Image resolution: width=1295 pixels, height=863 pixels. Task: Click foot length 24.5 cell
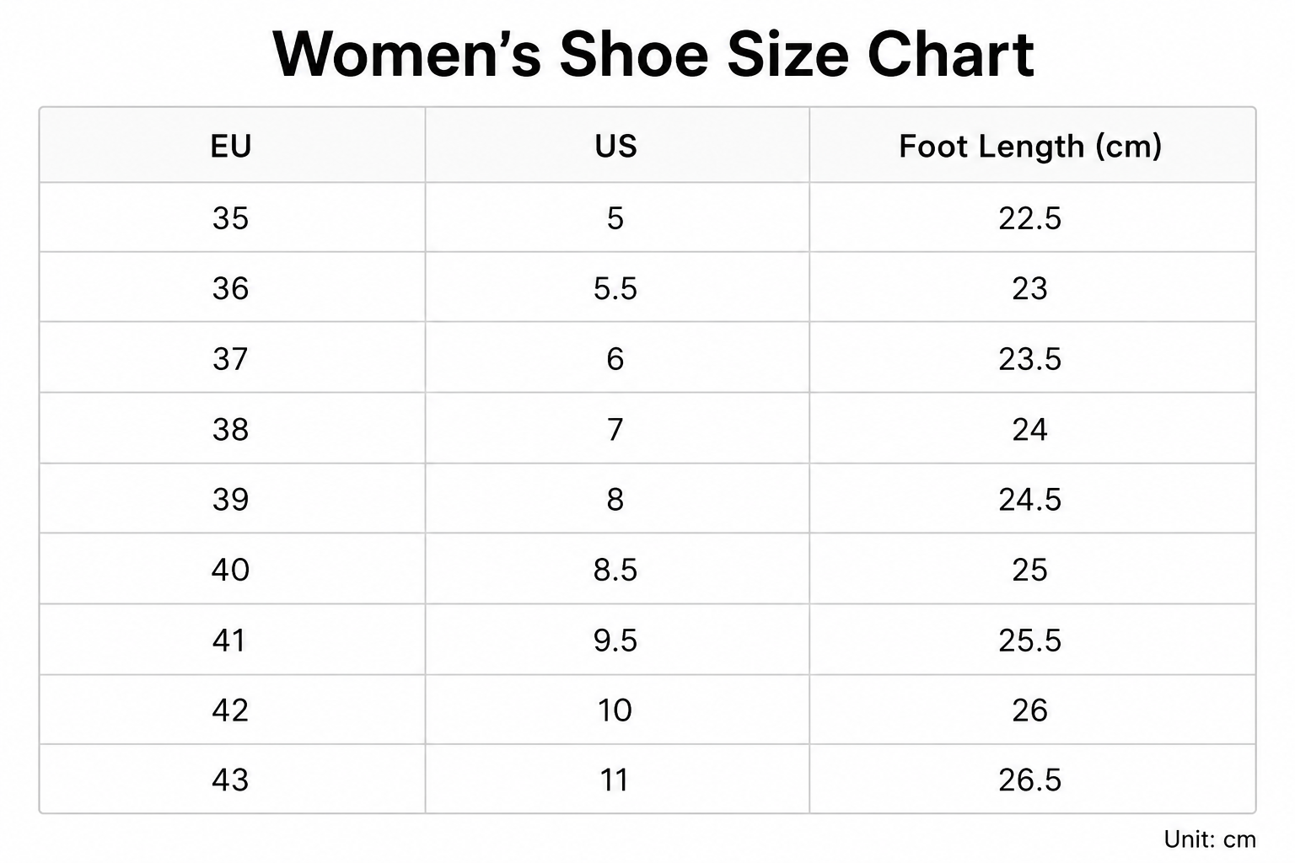tap(1032, 499)
